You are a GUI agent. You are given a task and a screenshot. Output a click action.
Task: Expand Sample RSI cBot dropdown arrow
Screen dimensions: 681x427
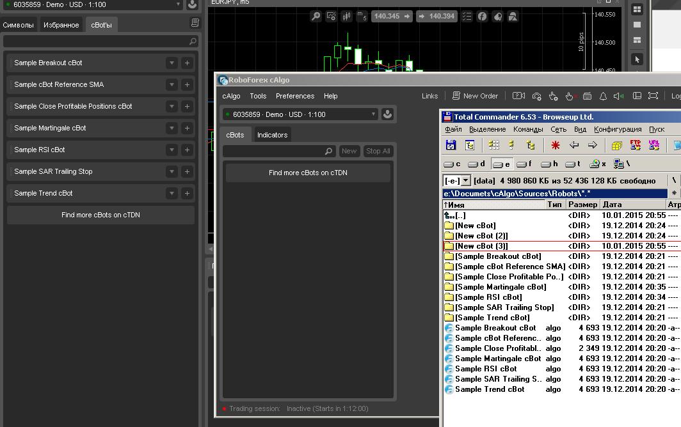pyautogui.click(x=172, y=150)
